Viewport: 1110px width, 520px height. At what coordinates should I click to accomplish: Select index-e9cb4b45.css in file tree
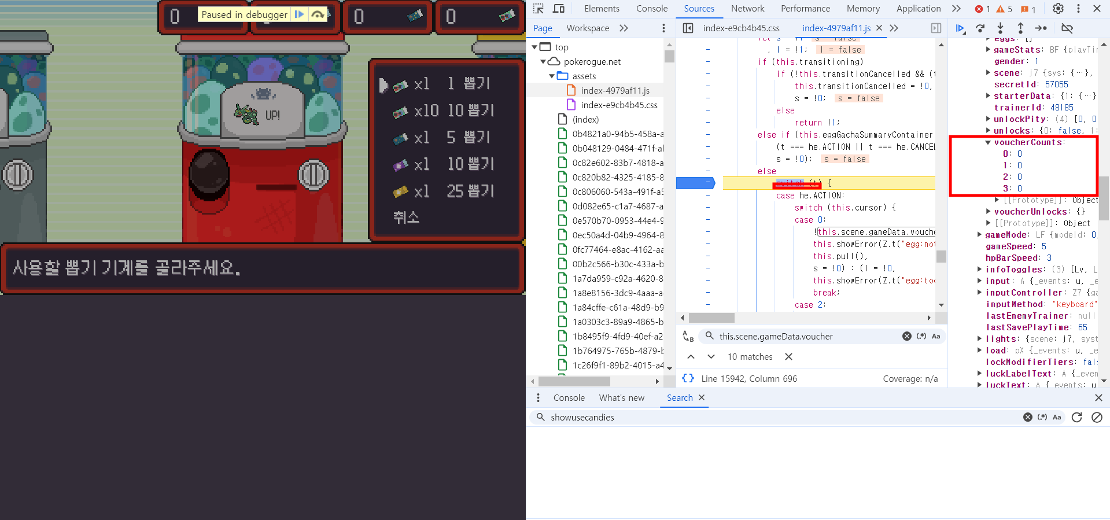[x=619, y=105]
